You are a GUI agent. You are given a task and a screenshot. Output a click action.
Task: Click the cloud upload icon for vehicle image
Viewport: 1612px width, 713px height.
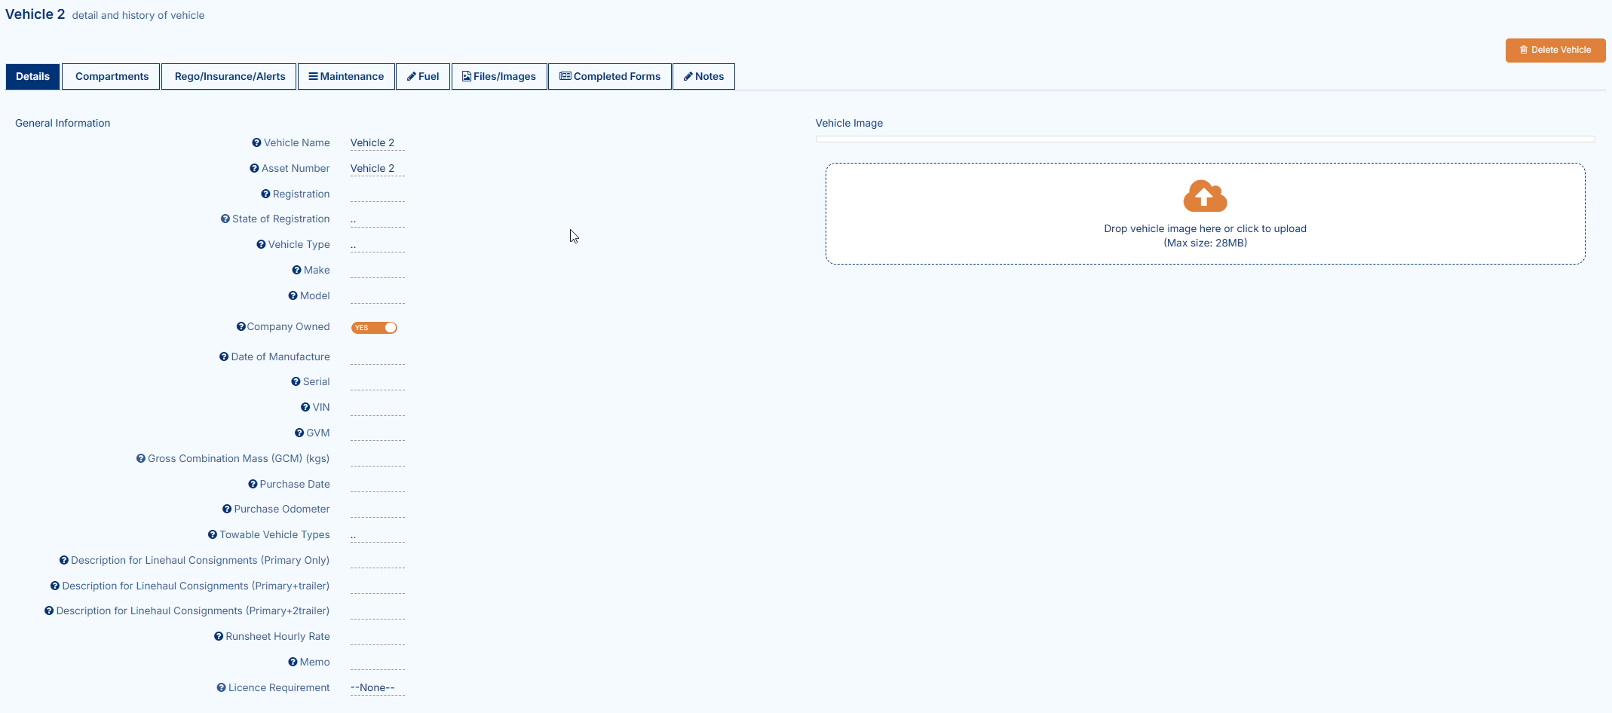1204,197
